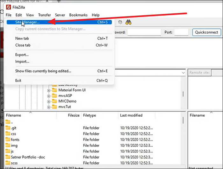Select mvcTut in the folder tree

point(65,107)
